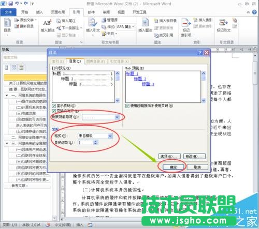Click the 显示备注 show notes icon
This screenshot has width=259, height=229.
point(59,35)
